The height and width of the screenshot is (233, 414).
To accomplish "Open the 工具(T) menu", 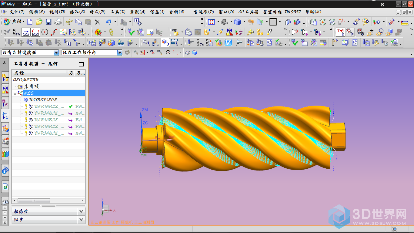I will [x=118, y=12].
